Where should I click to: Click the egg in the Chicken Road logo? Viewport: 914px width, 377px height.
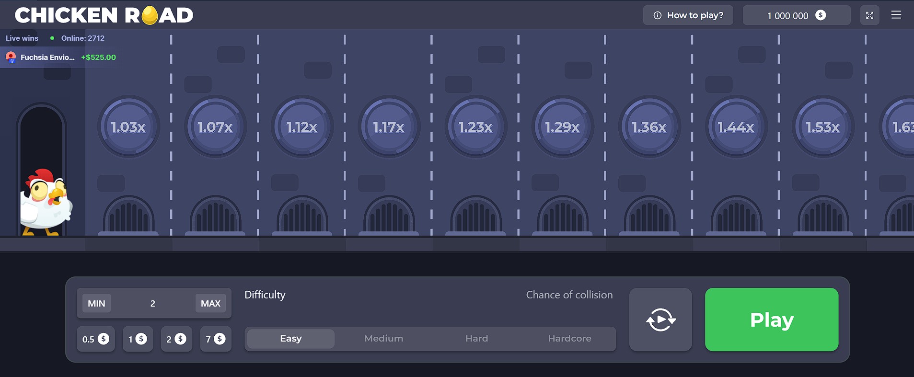tap(150, 15)
